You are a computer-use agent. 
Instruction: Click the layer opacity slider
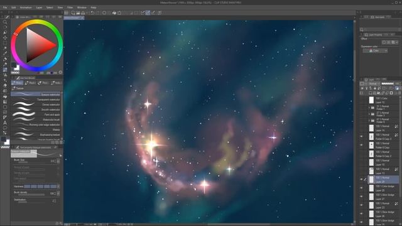[x=388, y=83]
